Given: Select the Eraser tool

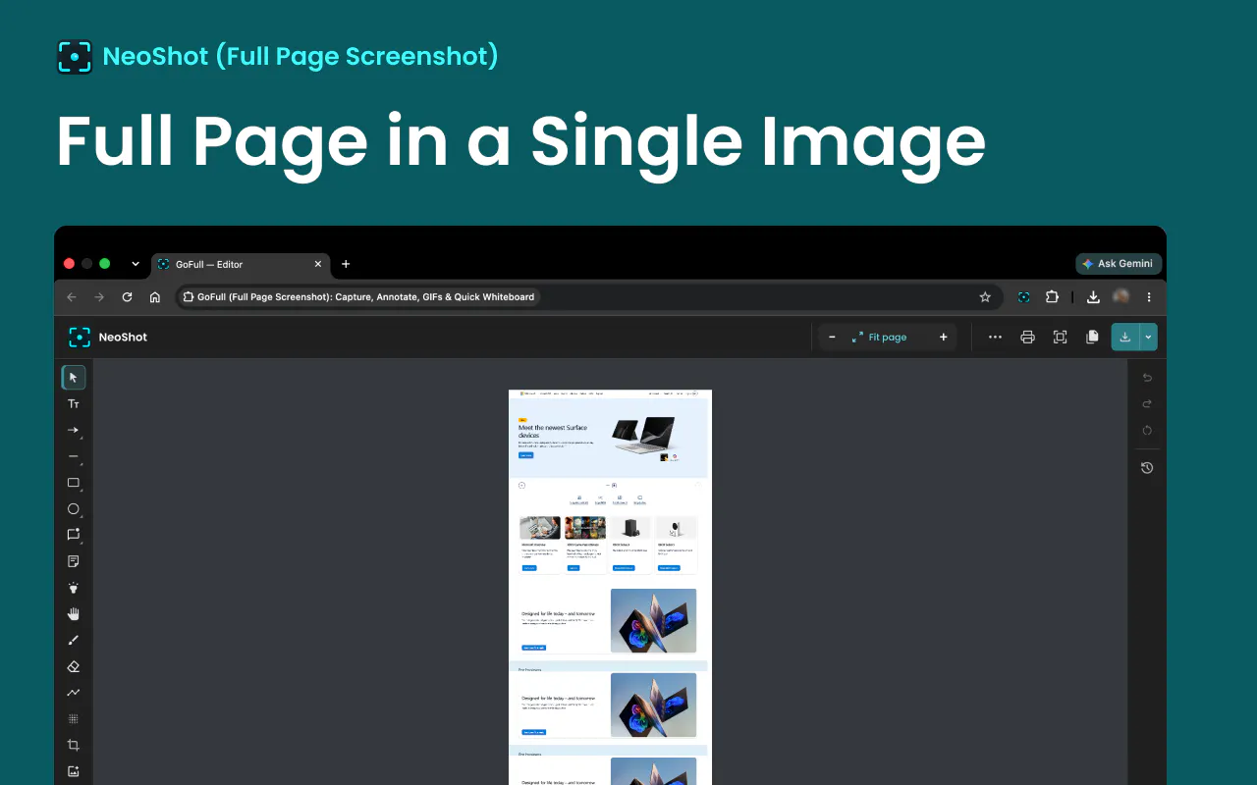Looking at the screenshot, I should pos(73,666).
